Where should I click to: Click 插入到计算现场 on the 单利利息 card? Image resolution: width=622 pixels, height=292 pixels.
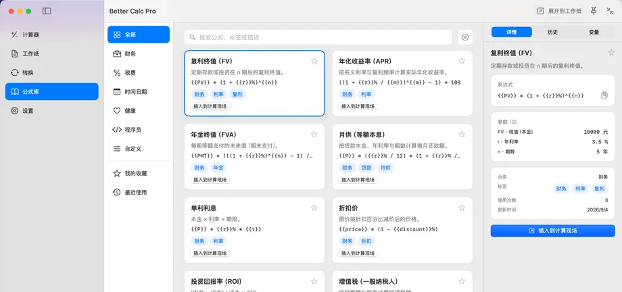[x=210, y=253]
